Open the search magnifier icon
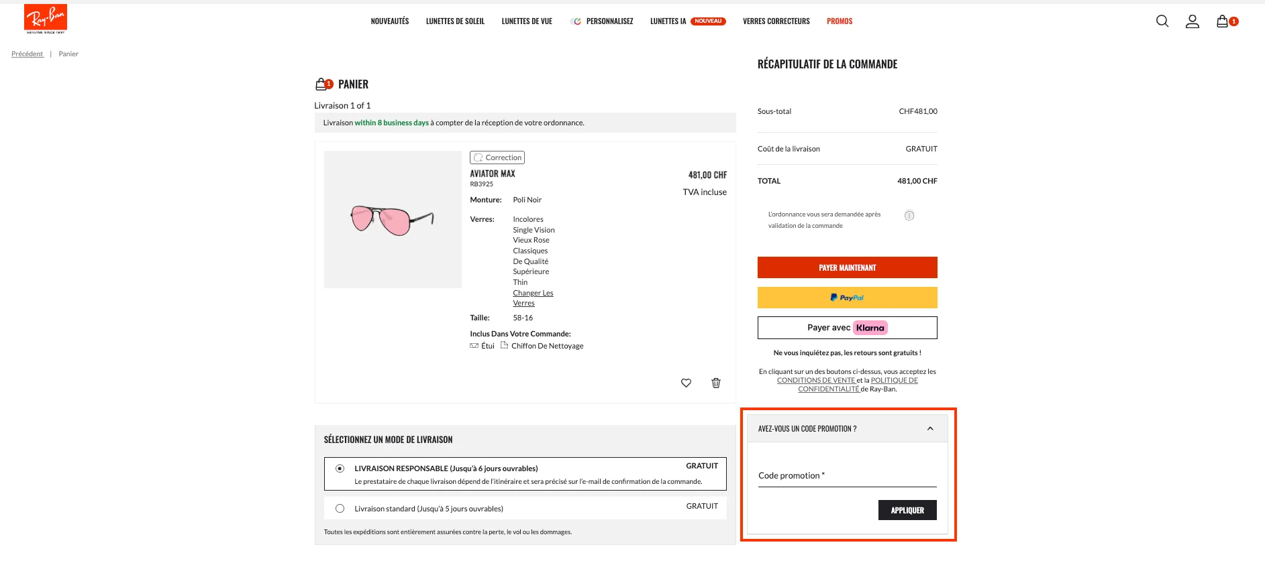The width and height of the screenshot is (1265, 563). [1162, 21]
